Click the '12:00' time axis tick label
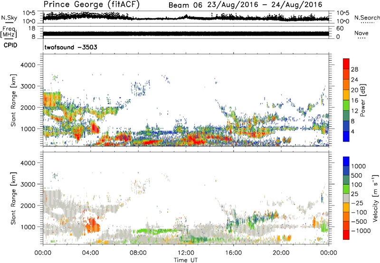 (186, 253)
